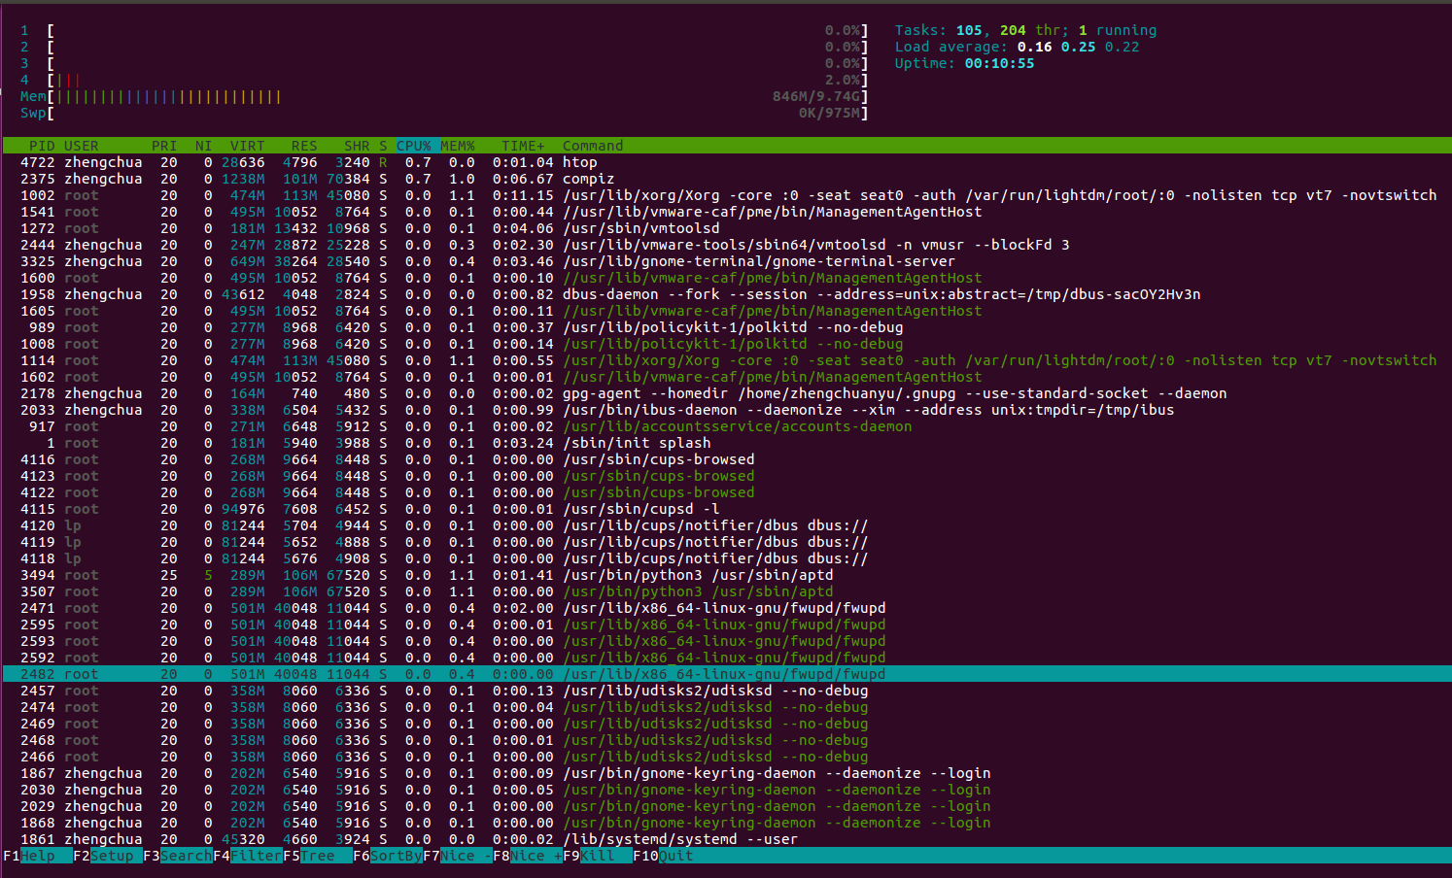This screenshot has height=878, width=1452.
Task: Select aptd python3 process PID 3494
Action: (726, 575)
